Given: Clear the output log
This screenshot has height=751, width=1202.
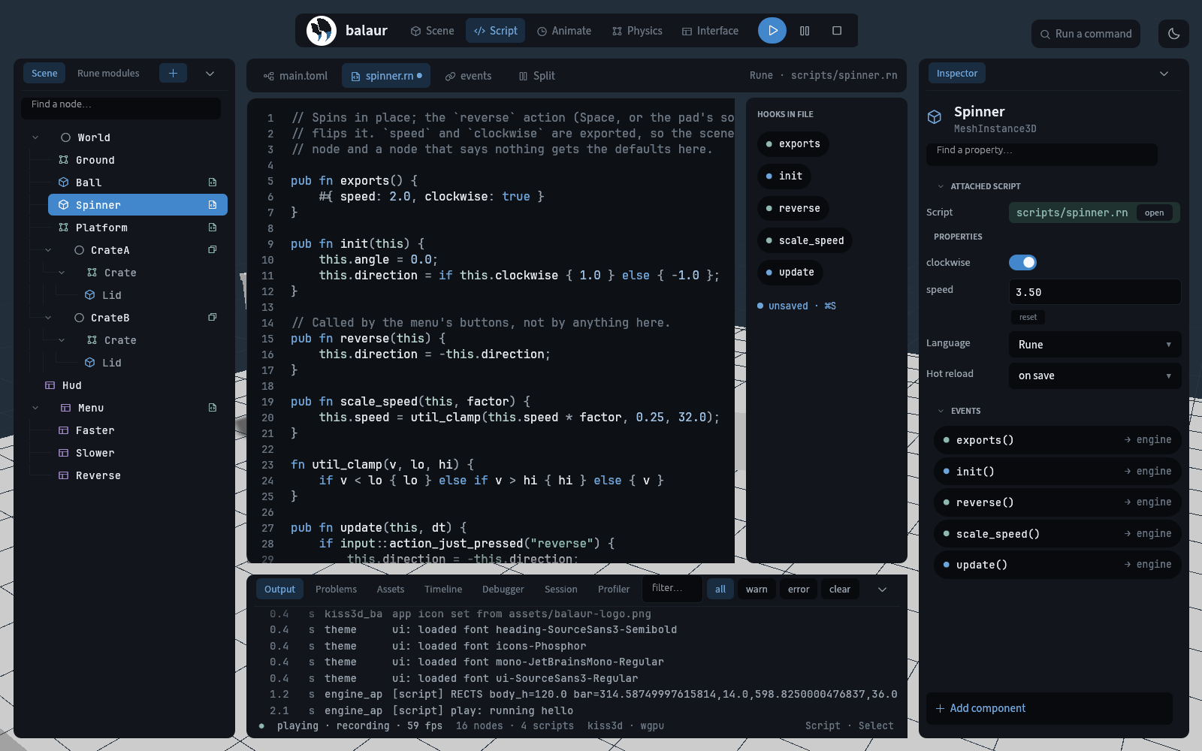Looking at the screenshot, I should coord(840,589).
